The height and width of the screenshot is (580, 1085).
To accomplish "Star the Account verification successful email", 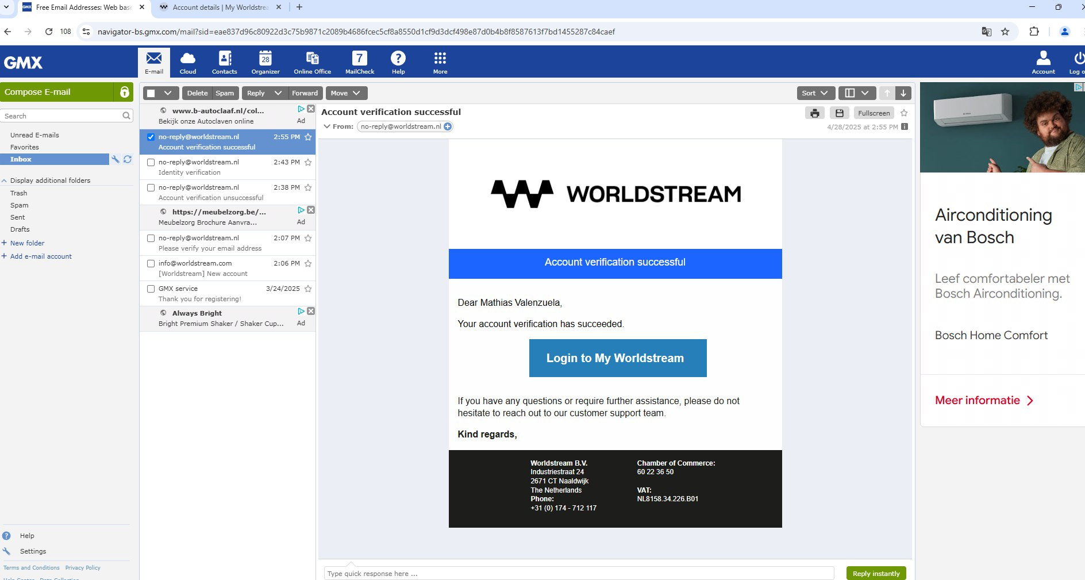I will click(x=308, y=137).
